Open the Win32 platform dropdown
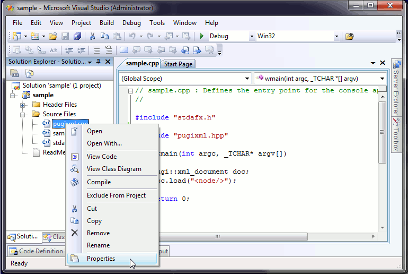408x274 pixels. [336, 37]
